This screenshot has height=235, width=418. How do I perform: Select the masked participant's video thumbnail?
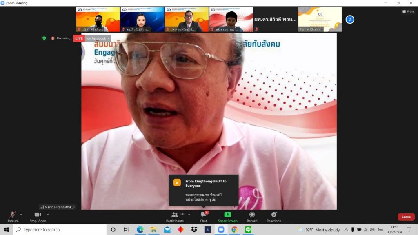click(98, 20)
